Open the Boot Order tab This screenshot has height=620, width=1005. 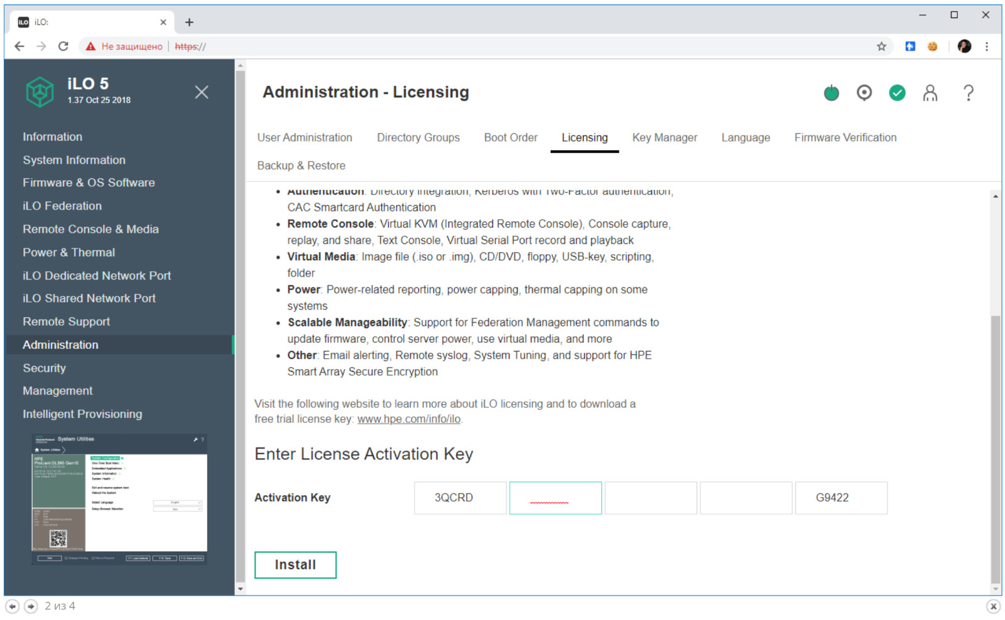pos(511,137)
